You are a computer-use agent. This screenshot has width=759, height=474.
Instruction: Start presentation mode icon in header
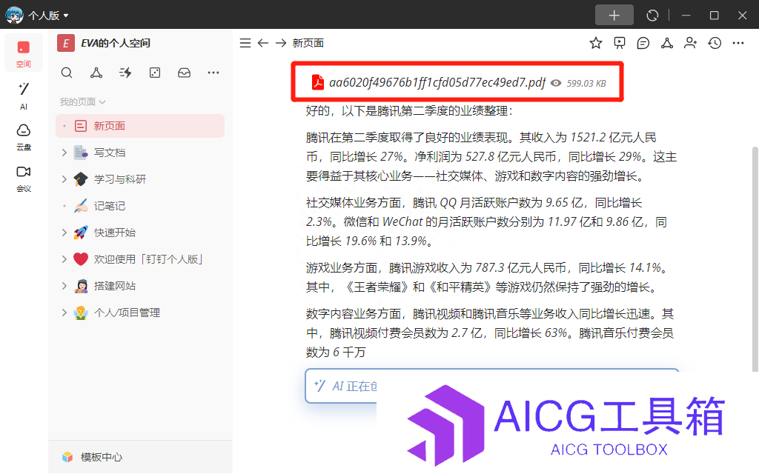coord(620,43)
